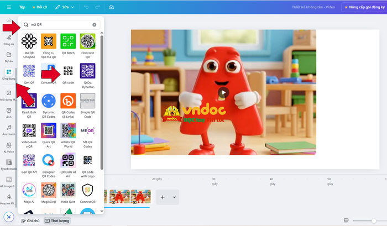The image size is (387, 226).
Task: Toggle the Ghi chú notes panel
Action: (30, 220)
